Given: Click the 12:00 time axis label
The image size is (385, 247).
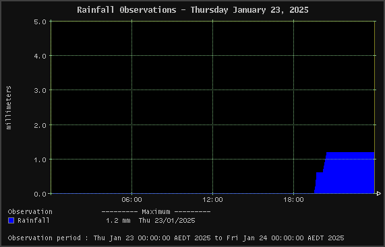Looking at the screenshot, I should pyautogui.click(x=212, y=200).
